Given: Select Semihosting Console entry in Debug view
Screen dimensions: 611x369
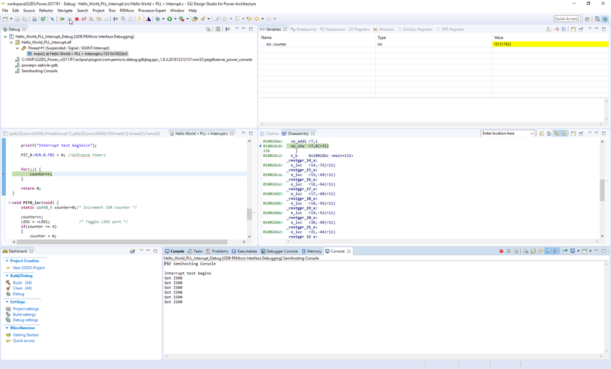Looking at the screenshot, I should (x=39, y=71).
